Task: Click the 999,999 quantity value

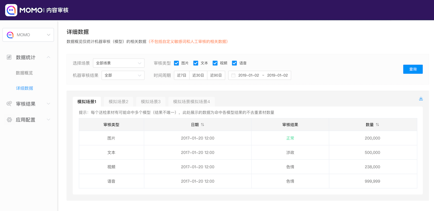Action: (373, 181)
